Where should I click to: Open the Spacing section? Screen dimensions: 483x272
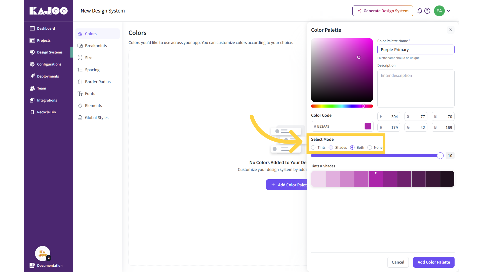[97, 70]
